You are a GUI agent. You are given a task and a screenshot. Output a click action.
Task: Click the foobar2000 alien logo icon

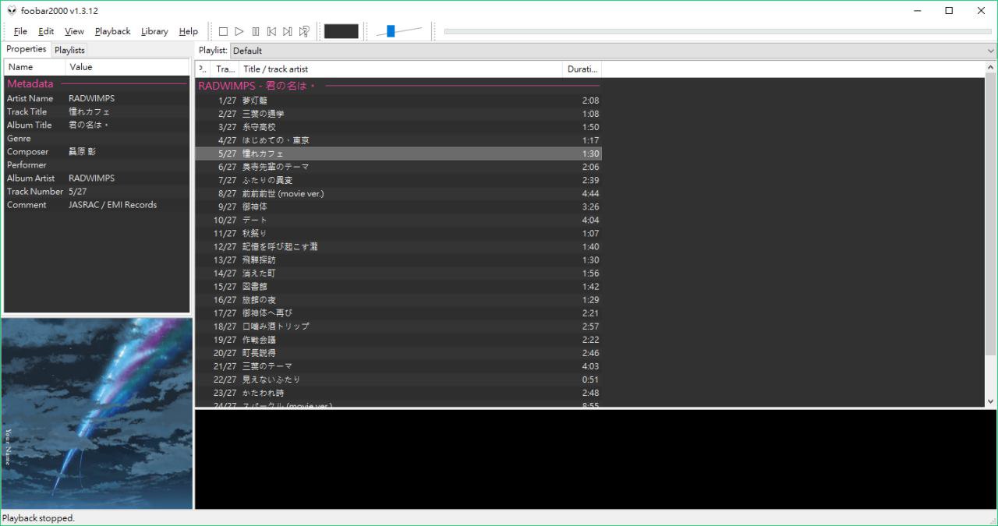pyautogui.click(x=12, y=11)
